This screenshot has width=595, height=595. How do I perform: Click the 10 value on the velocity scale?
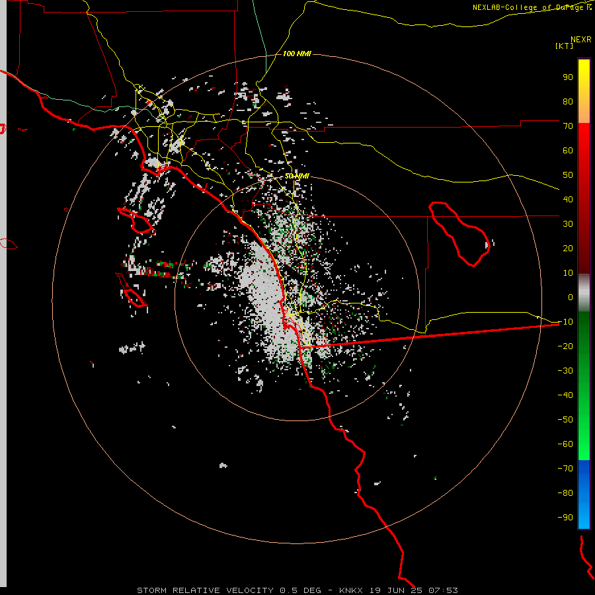(568, 273)
